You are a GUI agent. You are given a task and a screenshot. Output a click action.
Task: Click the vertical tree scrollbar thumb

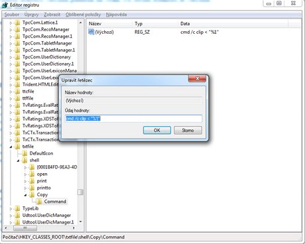pos(80,192)
